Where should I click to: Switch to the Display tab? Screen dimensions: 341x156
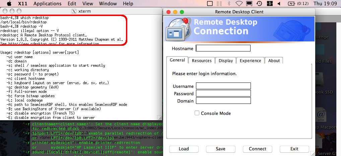tap(226, 60)
